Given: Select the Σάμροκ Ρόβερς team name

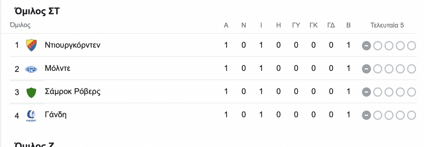Looking at the screenshot, I should (x=72, y=92).
